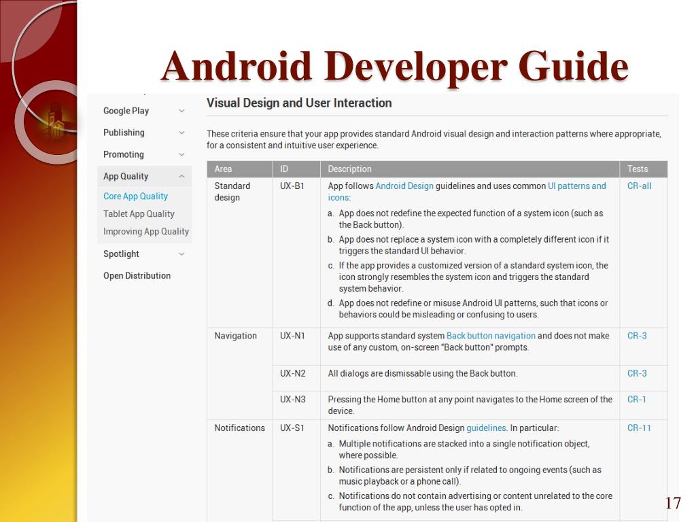The image size is (696, 522).
Task: Click 'Notifications are persistent only' item
Action: [x=470, y=475]
